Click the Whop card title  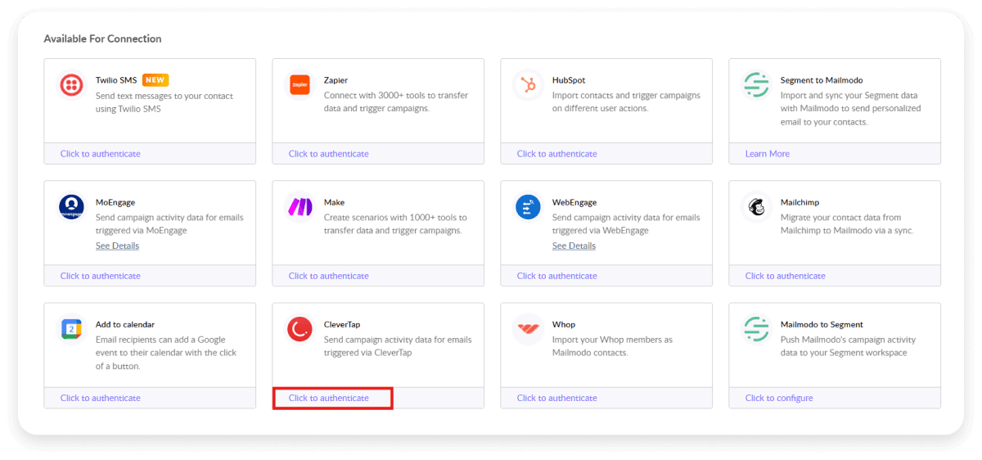(x=564, y=324)
